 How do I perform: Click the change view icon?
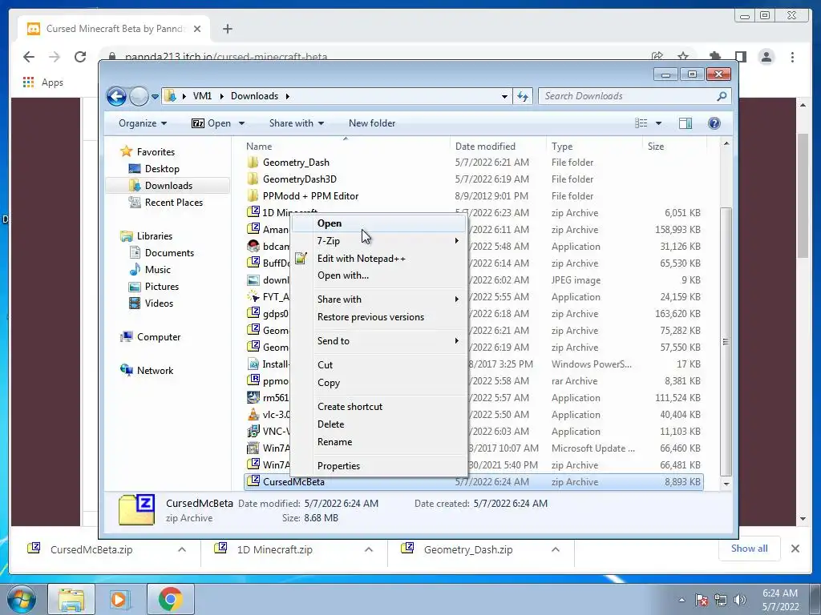[641, 123]
